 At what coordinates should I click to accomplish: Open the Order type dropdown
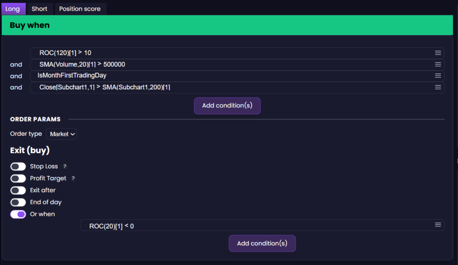click(x=61, y=134)
